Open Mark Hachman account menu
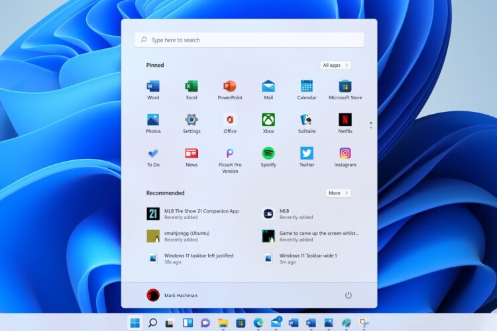Screen dimensions: 497x331 [172, 295]
